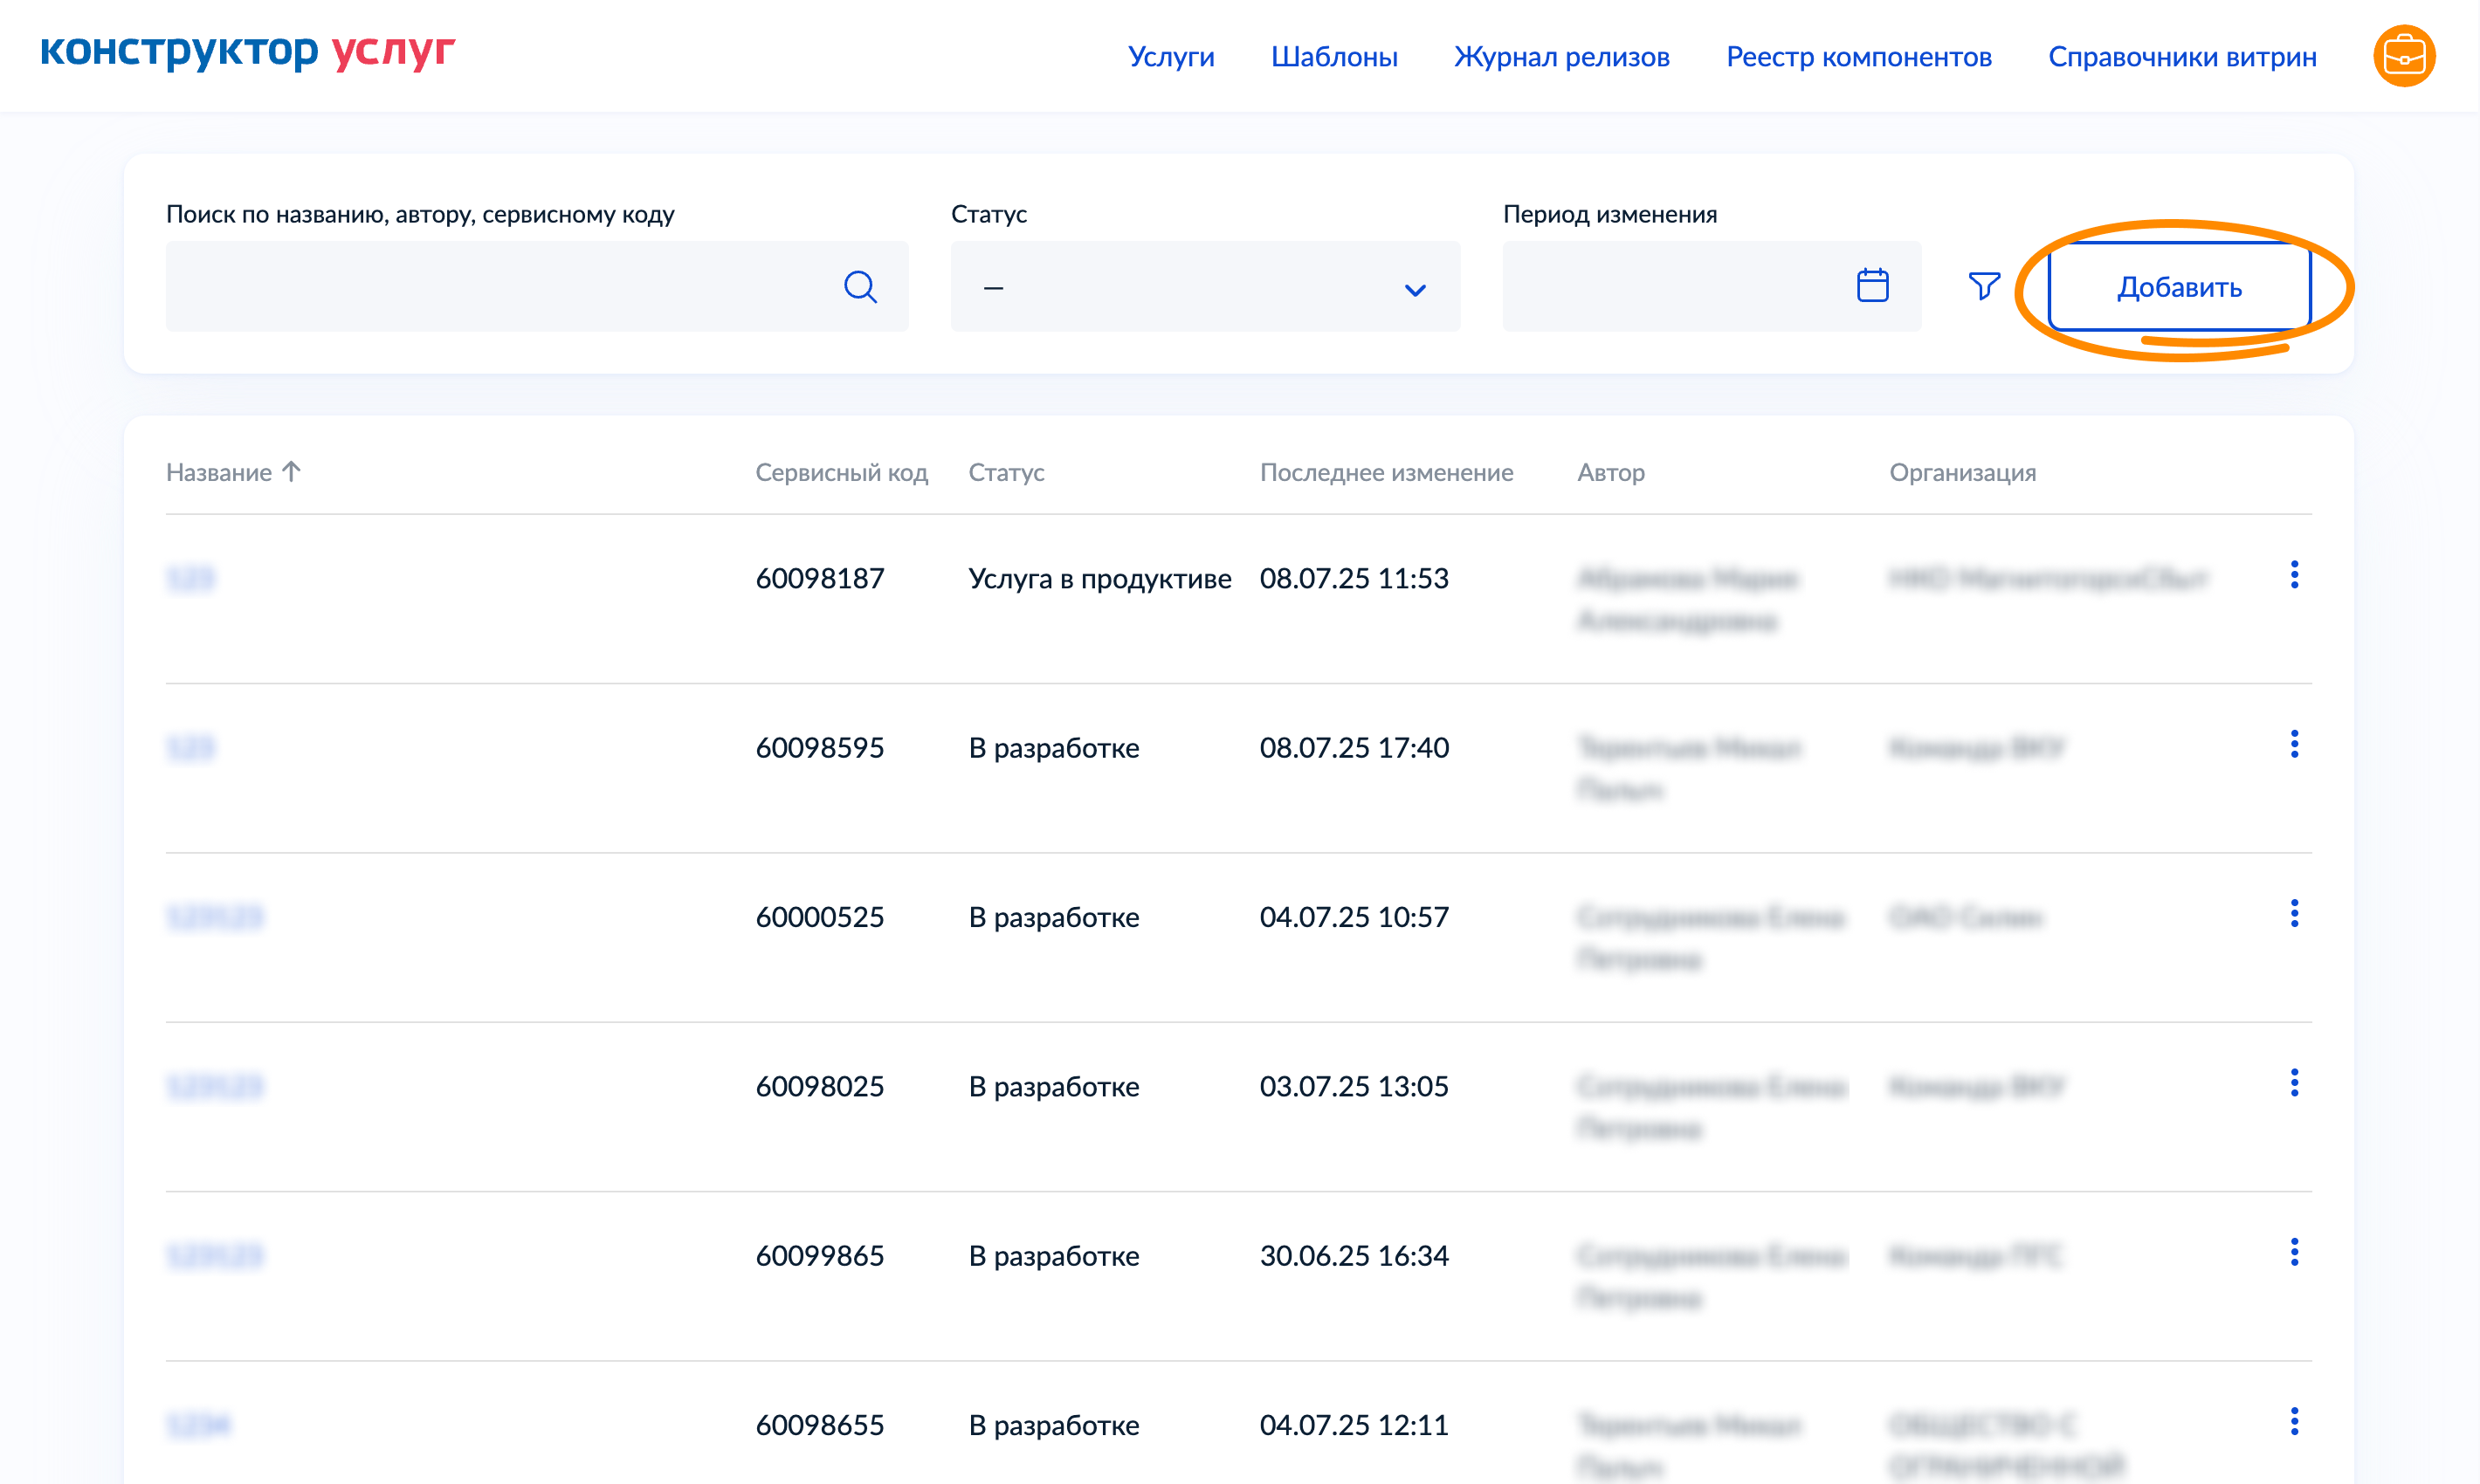This screenshot has height=1484, width=2480.
Task: Focus the Период изменения date field
Action: pos(1711,286)
